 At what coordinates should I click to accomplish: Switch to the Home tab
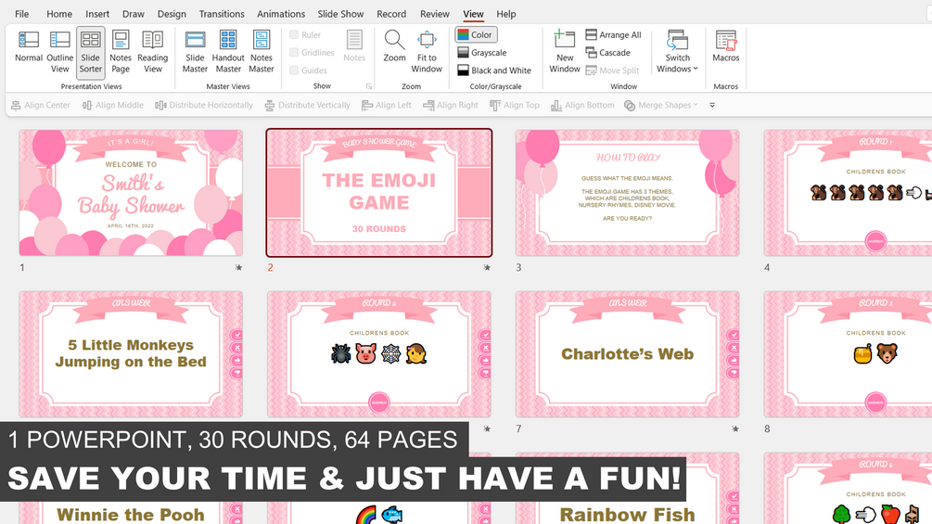[x=59, y=14]
